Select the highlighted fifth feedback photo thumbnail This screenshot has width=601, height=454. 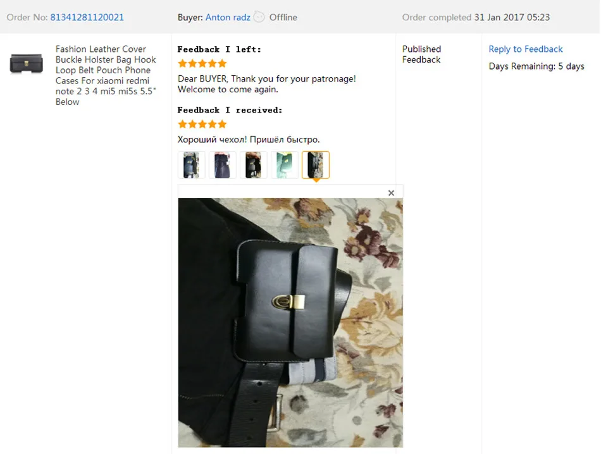coord(316,165)
